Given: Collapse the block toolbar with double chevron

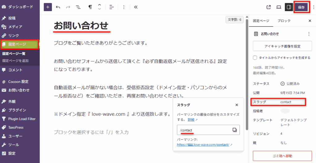Looking at the screenshot, I should [x=135, y=7].
